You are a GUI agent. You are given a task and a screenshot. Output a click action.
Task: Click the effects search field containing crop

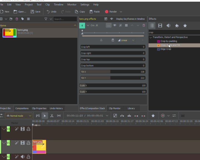click(x=174, y=32)
